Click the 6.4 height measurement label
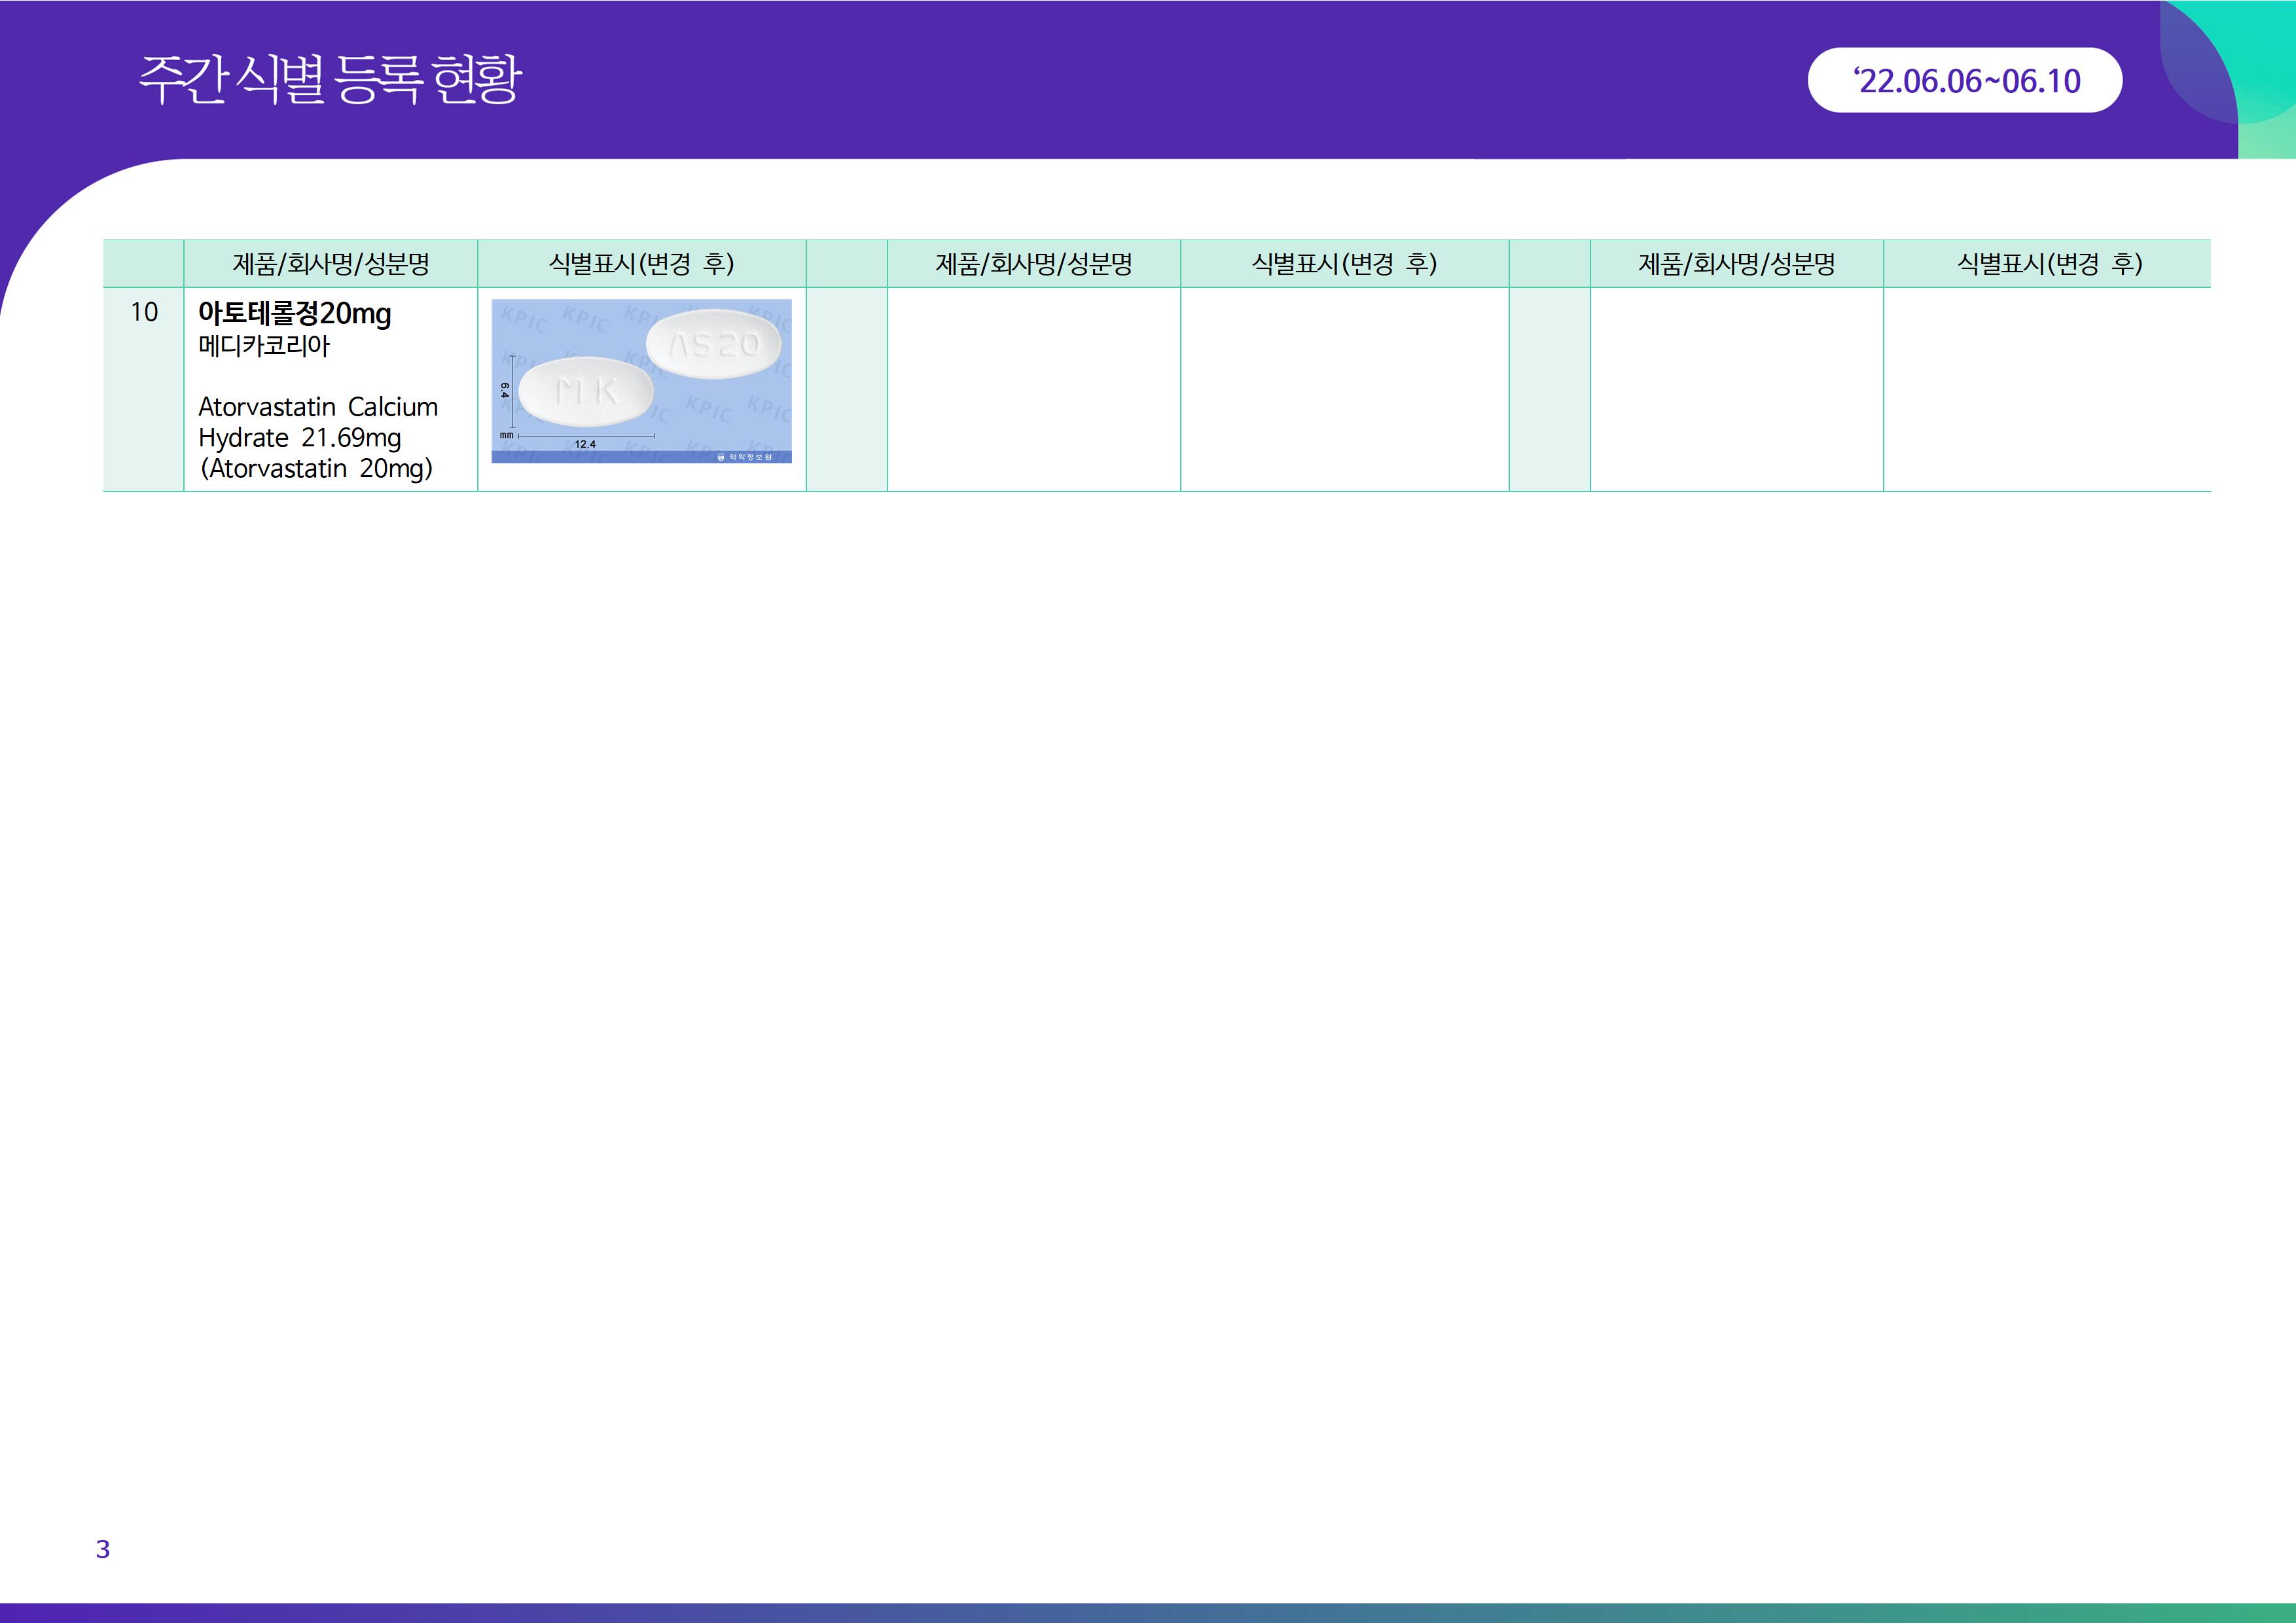2296x1623 pixels. click(x=504, y=390)
